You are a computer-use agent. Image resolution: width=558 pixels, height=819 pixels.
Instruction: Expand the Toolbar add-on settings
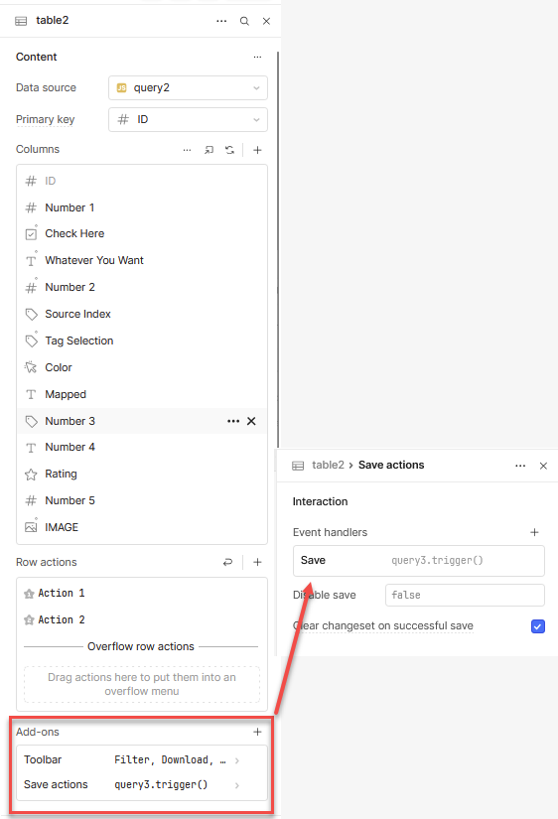pos(142,760)
